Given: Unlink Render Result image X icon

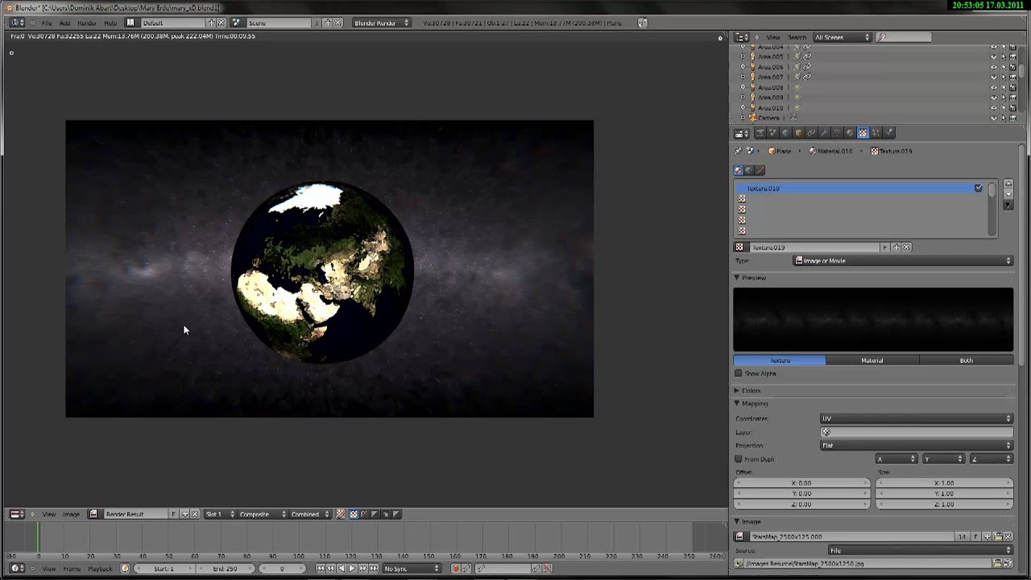Looking at the screenshot, I should [x=194, y=514].
